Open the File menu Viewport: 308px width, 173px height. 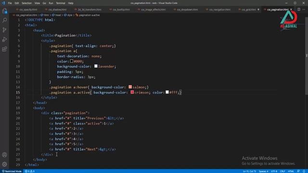click(10, 3)
